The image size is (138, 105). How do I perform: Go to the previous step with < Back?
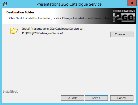point(73,98)
